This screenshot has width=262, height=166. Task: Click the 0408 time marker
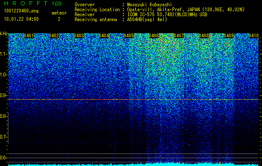204,36
